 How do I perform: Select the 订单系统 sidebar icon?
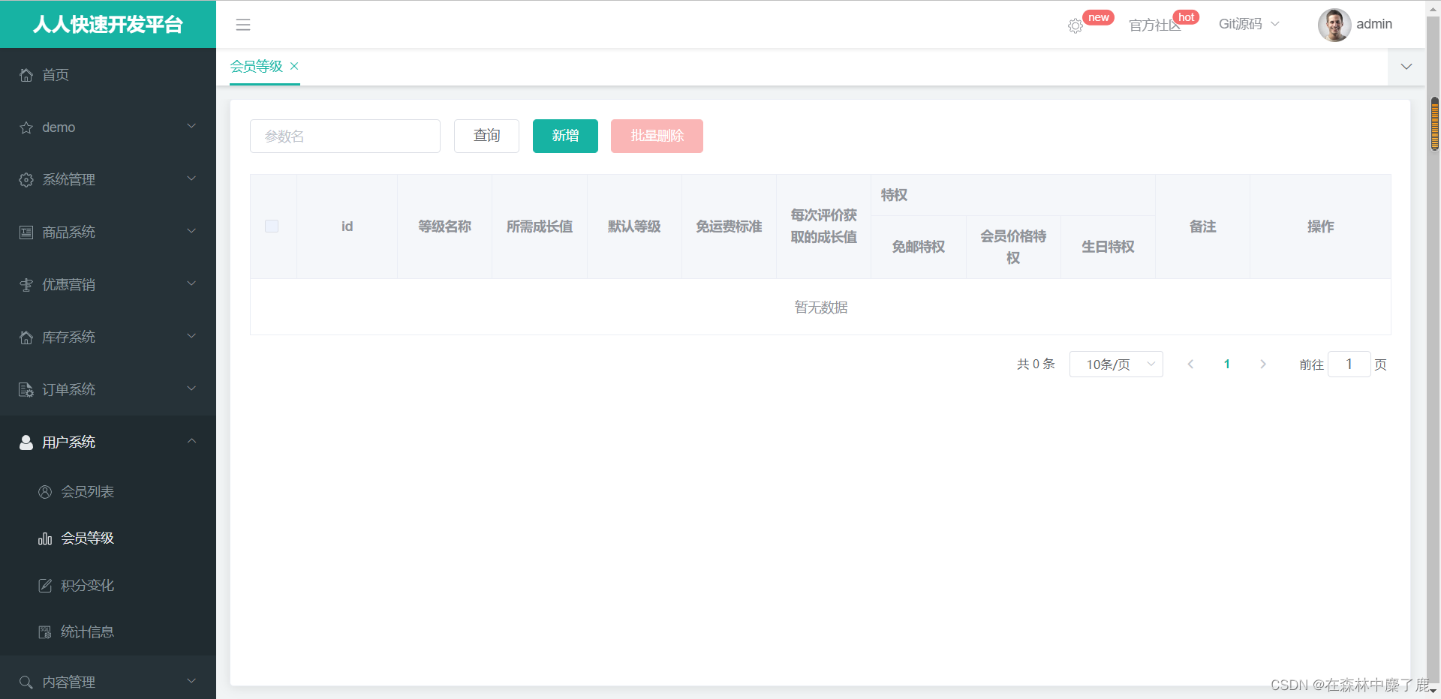25,389
